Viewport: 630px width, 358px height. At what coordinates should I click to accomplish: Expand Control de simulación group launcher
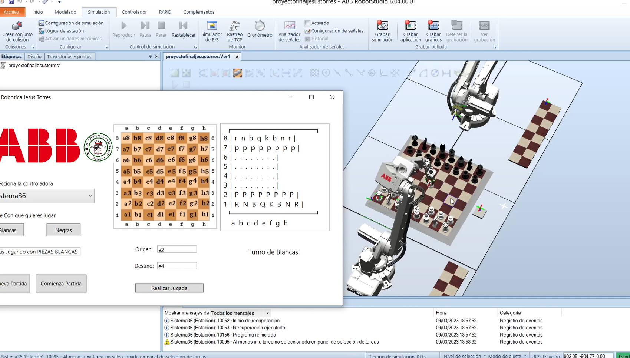pyautogui.click(x=195, y=47)
